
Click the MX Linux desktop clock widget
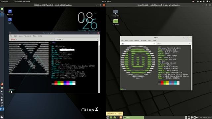pyautogui.click(x=87, y=21)
